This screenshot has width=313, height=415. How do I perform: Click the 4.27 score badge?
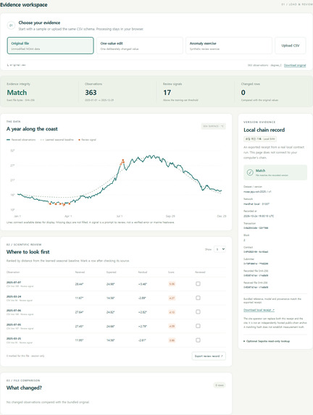tap(172, 298)
